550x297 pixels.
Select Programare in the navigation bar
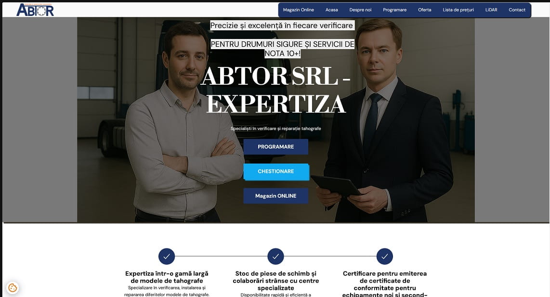(394, 10)
